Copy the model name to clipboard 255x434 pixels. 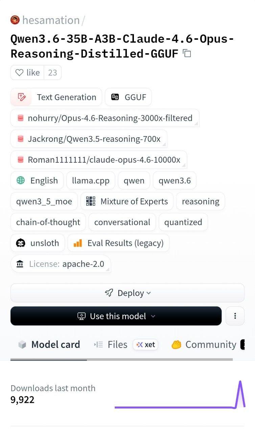187,53
